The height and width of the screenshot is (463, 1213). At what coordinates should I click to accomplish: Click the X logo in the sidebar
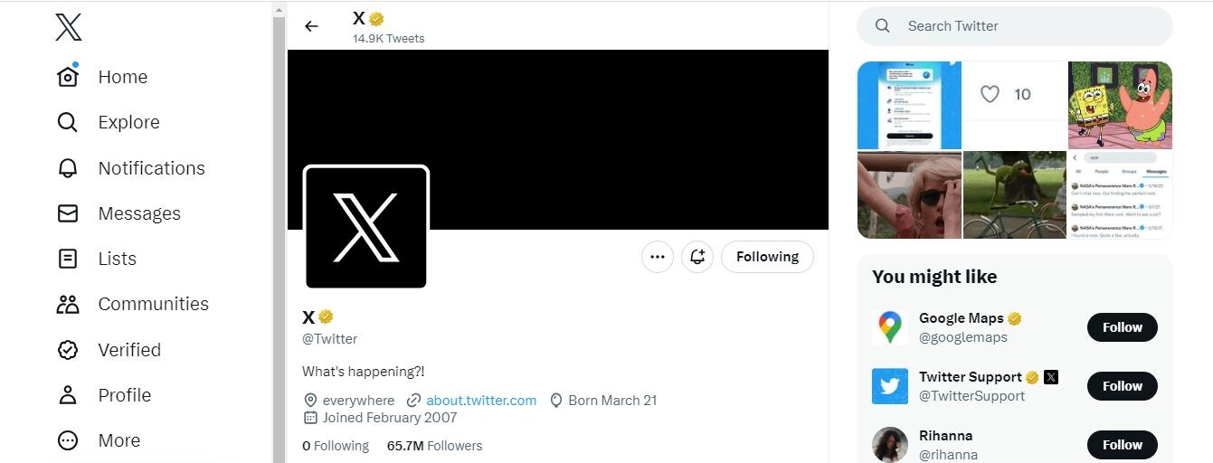pos(69,27)
